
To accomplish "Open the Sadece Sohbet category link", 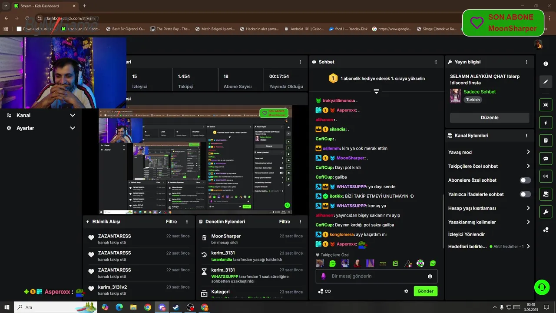I will [480, 92].
